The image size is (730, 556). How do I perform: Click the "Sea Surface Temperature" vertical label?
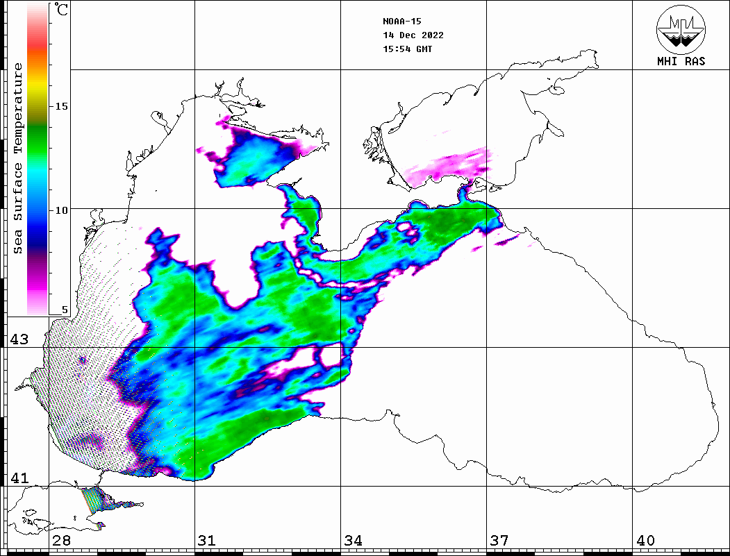17,158
